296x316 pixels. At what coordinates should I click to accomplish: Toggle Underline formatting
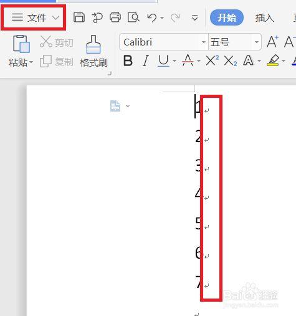tap(163, 61)
